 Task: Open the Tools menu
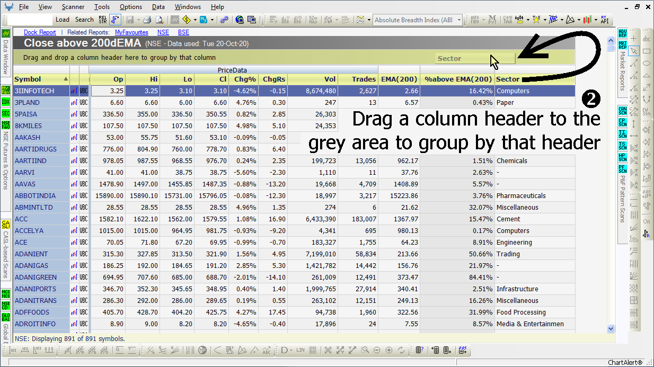coord(102,7)
